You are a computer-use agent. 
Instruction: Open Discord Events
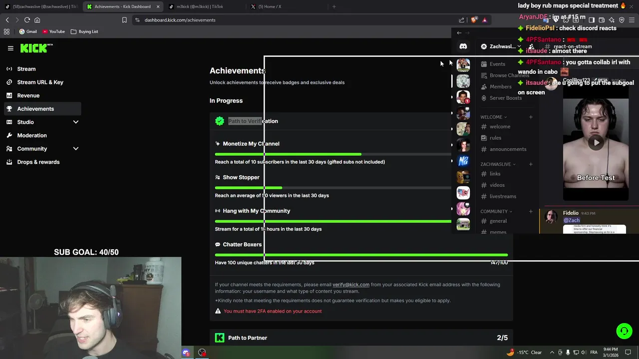[x=493, y=64]
